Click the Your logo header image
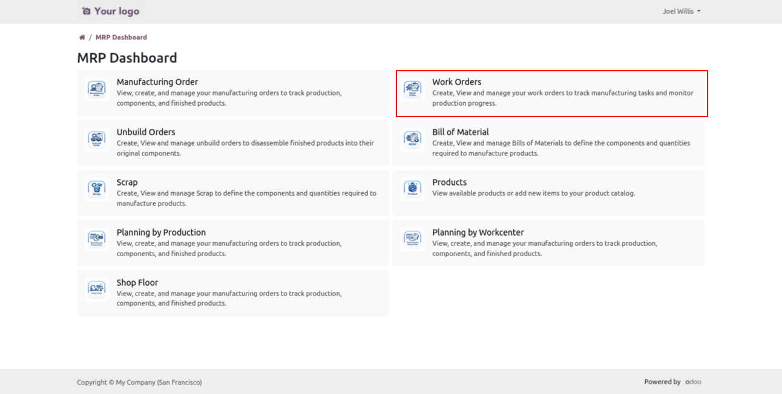Image resolution: width=782 pixels, height=394 pixels. click(111, 11)
